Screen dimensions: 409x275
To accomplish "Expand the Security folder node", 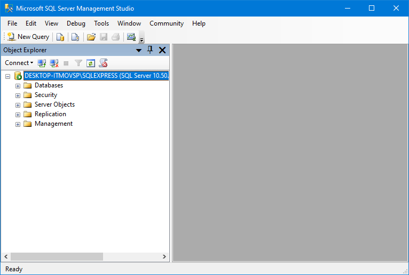I will pos(18,95).
